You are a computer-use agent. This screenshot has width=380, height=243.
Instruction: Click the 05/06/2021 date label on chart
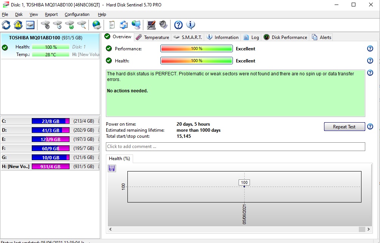pos(244,214)
